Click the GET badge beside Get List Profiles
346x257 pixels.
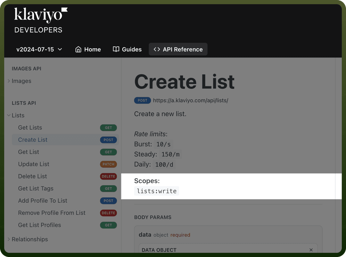[108, 225]
